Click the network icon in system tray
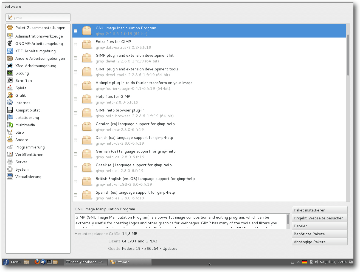Viewport: 360px width, 272px height. tap(311, 262)
